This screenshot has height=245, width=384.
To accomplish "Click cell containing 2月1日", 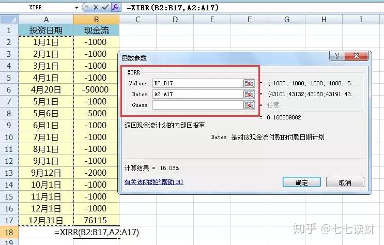I will 46,54.
